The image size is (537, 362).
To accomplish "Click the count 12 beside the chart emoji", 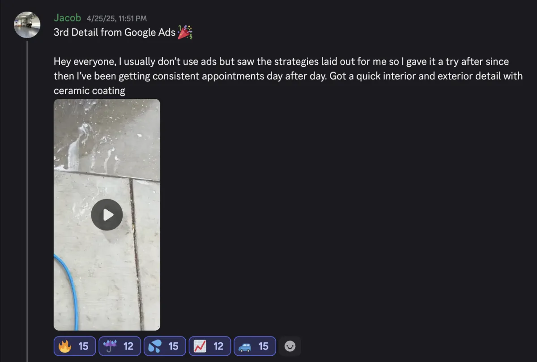I will pos(218,346).
